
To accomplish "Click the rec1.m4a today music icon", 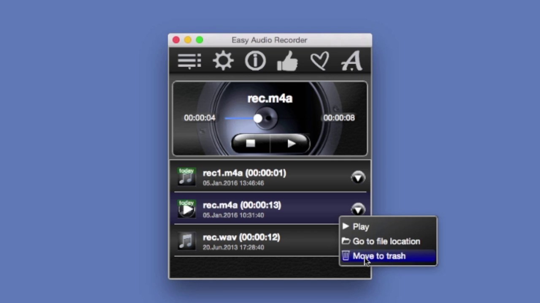I will coord(186,176).
